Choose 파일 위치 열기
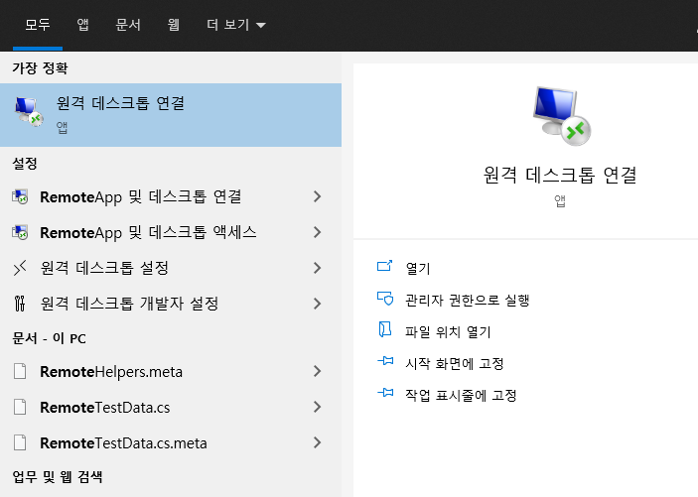 [448, 332]
